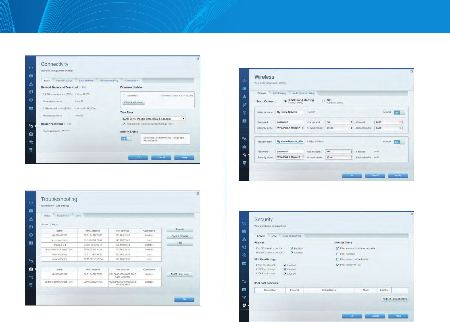Open Network mode dropdown for 5 GHz network

point(339,157)
